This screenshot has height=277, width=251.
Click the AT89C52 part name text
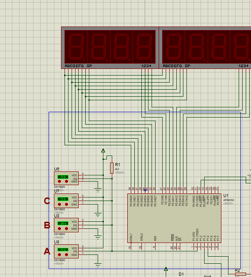click(228, 200)
